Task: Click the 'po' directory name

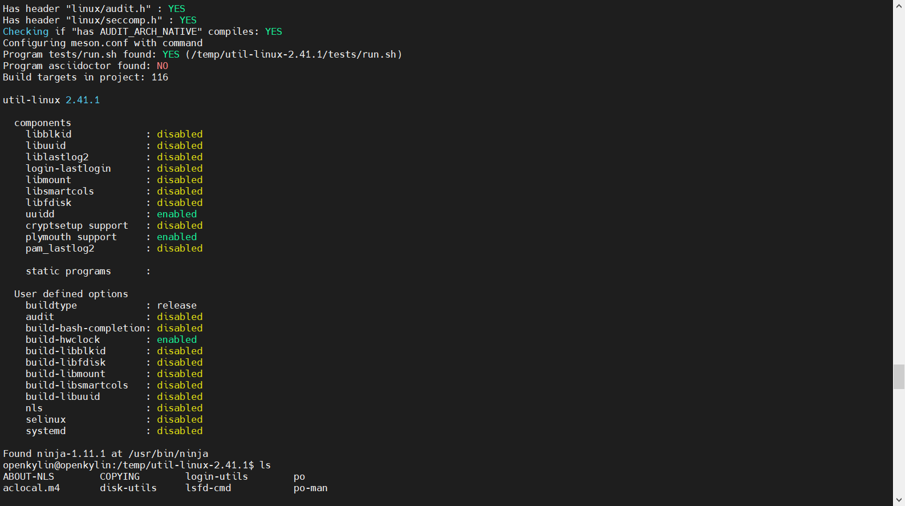Action: (299, 476)
